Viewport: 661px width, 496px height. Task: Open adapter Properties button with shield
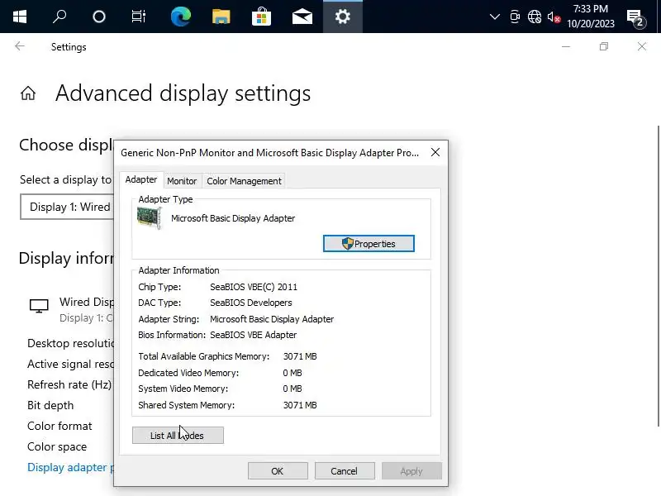tap(369, 244)
